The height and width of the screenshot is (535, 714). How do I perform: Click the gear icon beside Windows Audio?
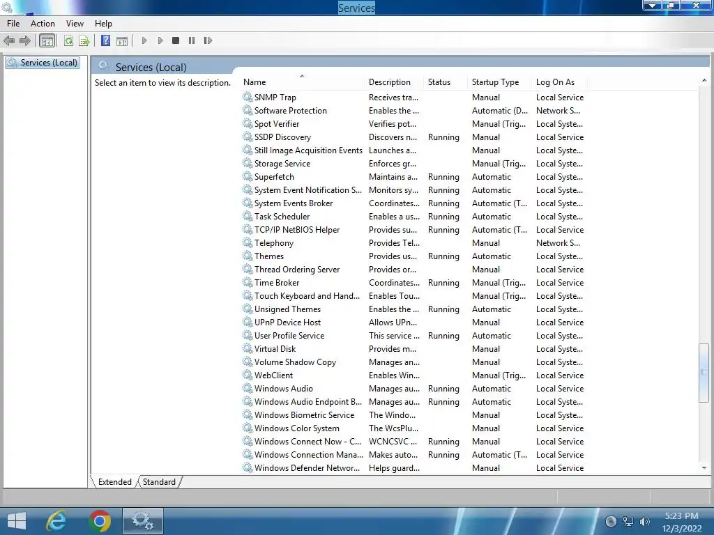coord(248,388)
